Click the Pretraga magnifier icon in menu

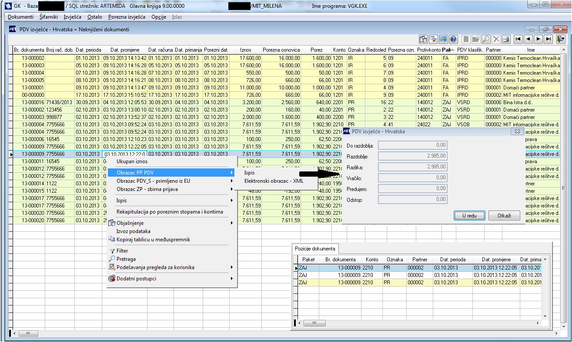point(112,259)
